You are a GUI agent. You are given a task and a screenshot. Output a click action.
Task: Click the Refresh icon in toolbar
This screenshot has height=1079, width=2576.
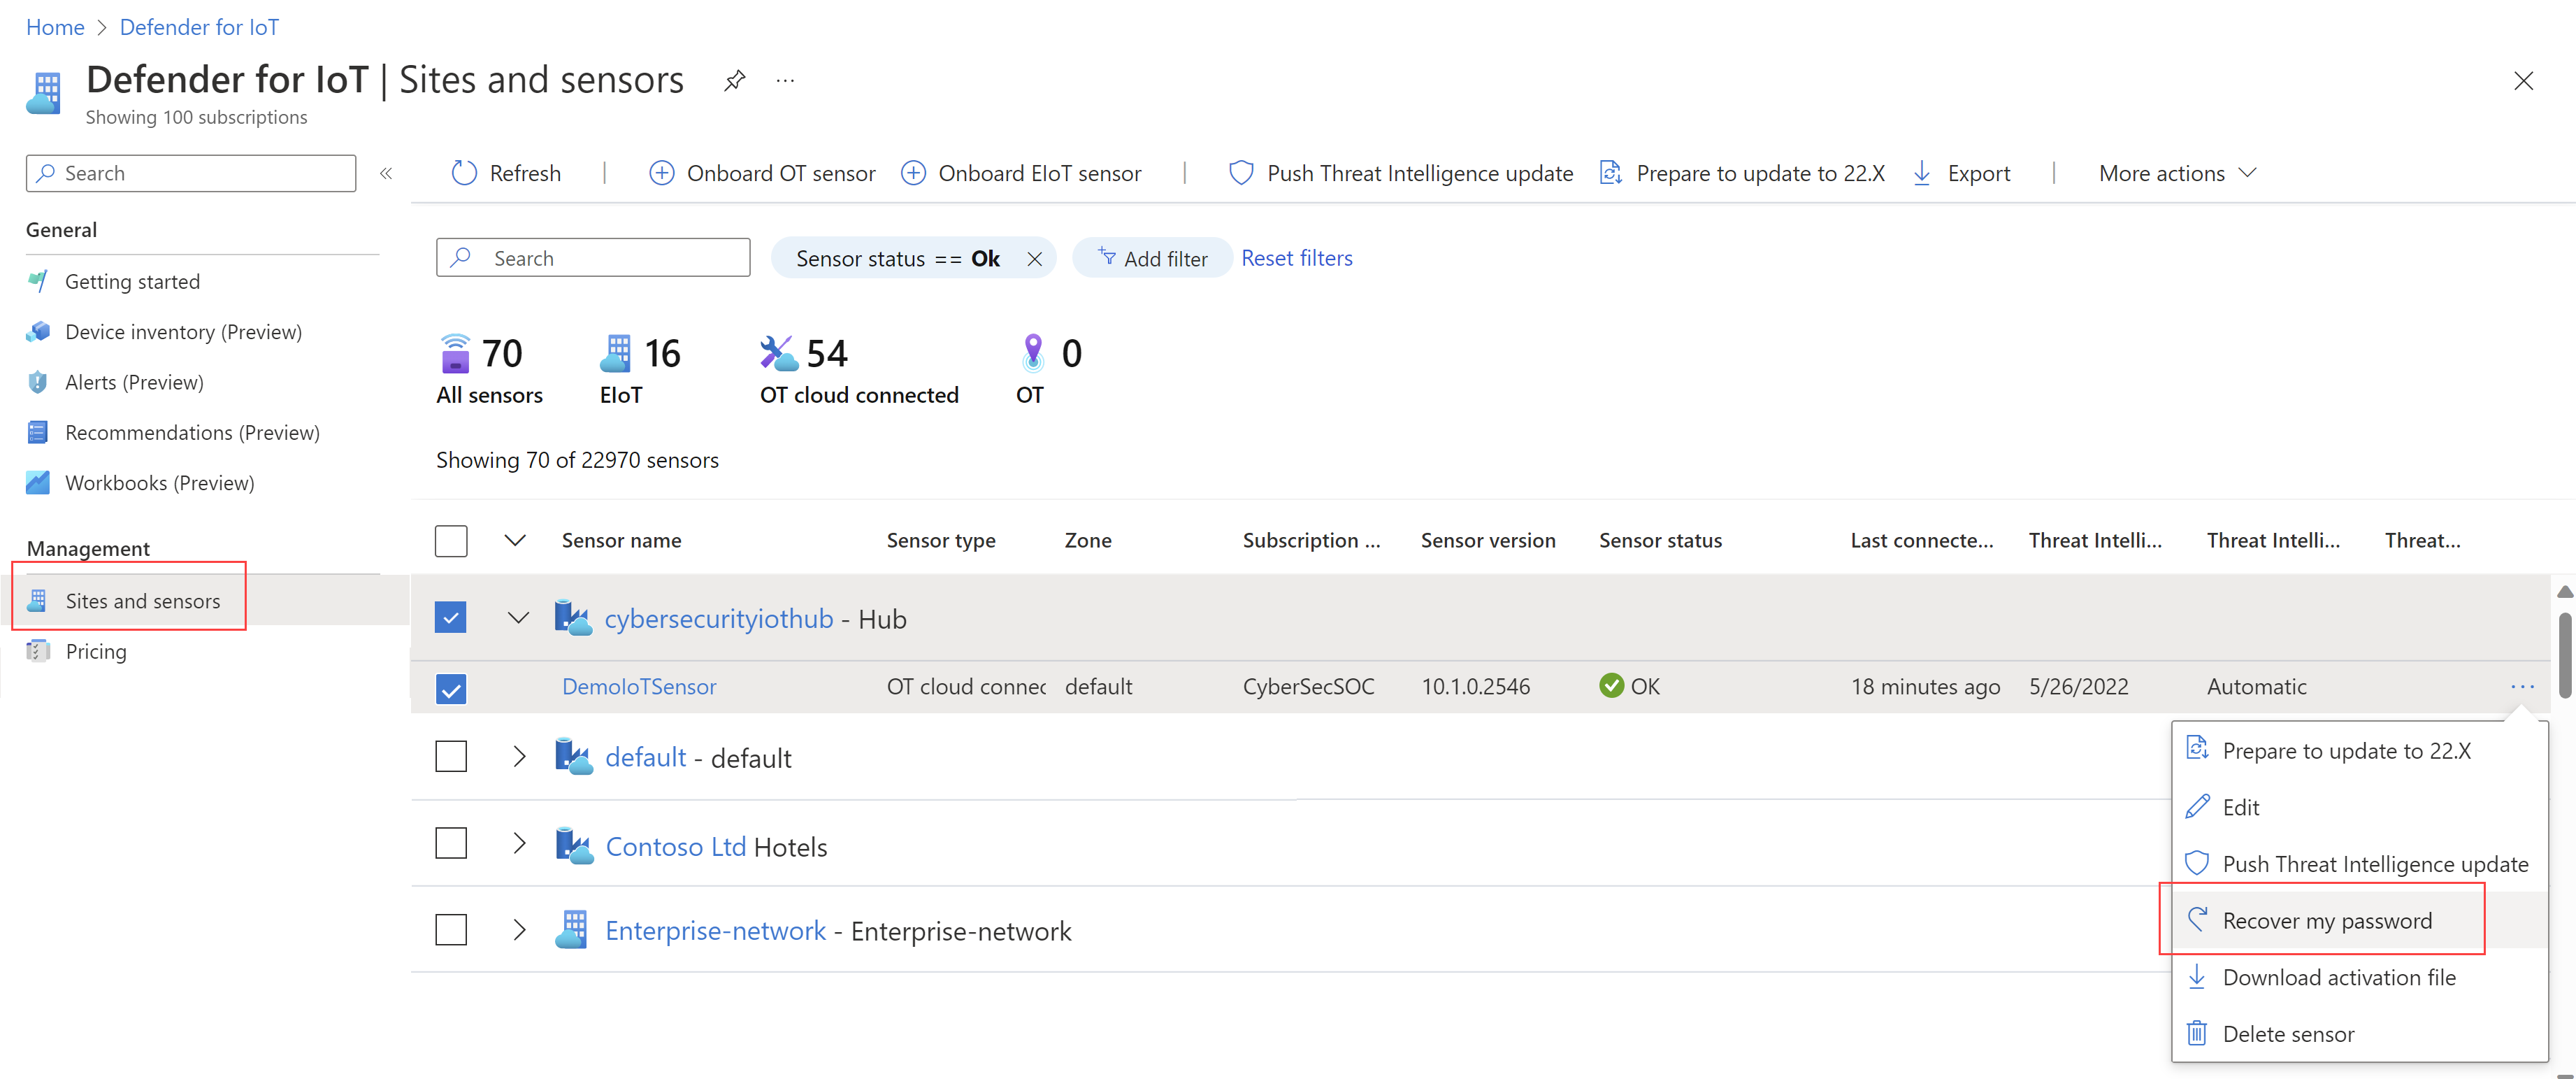[464, 173]
